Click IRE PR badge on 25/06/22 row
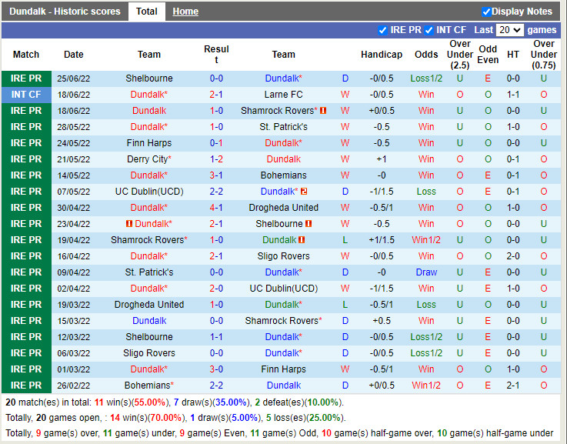Image resolution: width=567 pixels, height=444 pixels. tap(26, 78)
